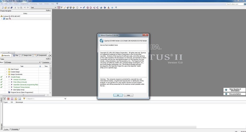246x132 pixels.
Task: Click the Help globe icon in toolbar
Action: [112, 7]
